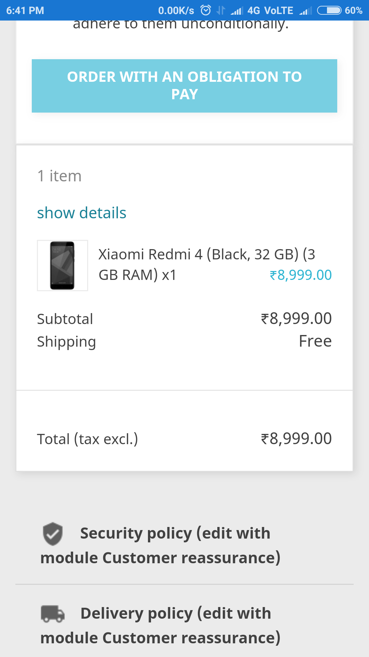Tap the battery indicator in status bar

(329, 10)
